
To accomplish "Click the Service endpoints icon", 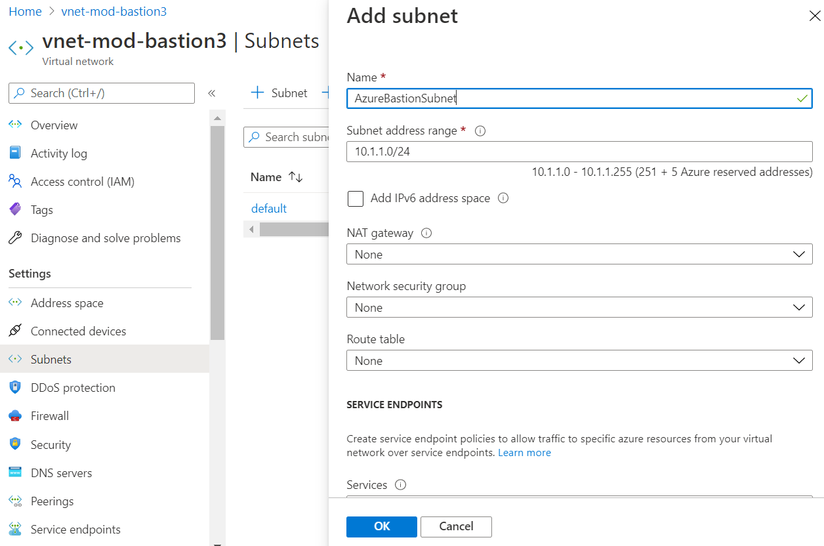I will pos(15,529).
